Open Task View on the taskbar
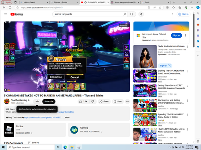The image size is (201, 150). coord(58,147)
